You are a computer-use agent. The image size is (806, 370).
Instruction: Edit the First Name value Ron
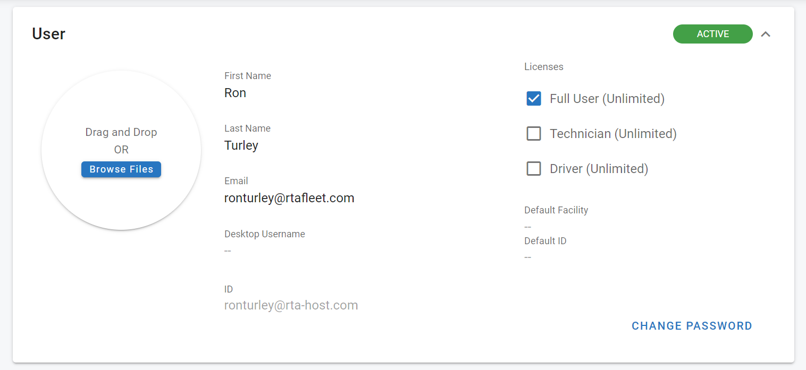(x=235, y=93)
